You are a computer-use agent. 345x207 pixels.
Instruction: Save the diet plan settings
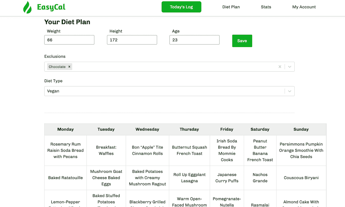242,41
